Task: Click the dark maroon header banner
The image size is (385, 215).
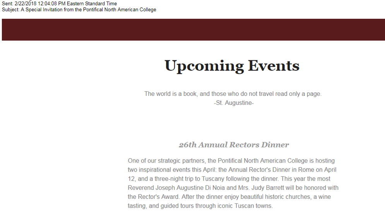Action: point(193,30)
